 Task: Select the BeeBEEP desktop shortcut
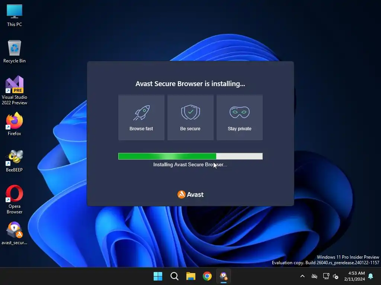pos(15,160)
